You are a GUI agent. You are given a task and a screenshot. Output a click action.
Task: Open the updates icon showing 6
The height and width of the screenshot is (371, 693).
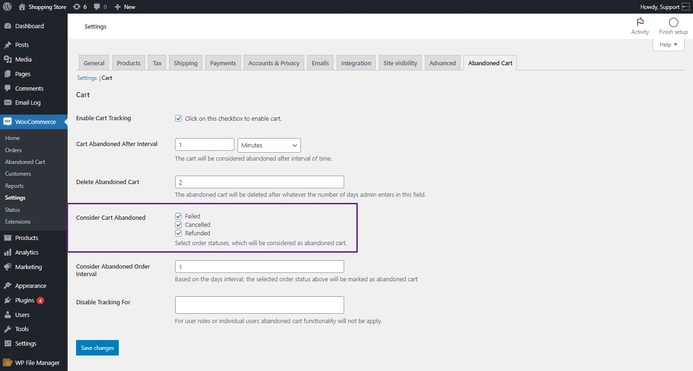pos(77,7)
